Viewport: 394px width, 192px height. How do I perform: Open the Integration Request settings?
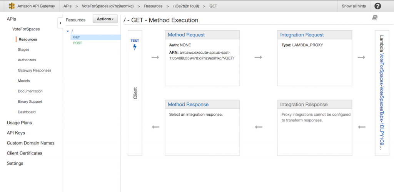[x=302, y=35]
